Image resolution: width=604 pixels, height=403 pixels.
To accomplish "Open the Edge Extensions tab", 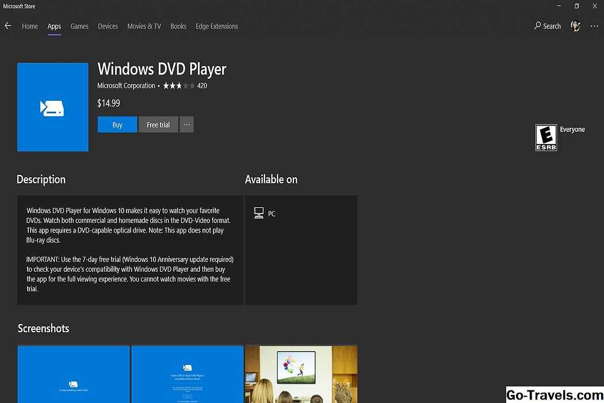I will (216, 26).
